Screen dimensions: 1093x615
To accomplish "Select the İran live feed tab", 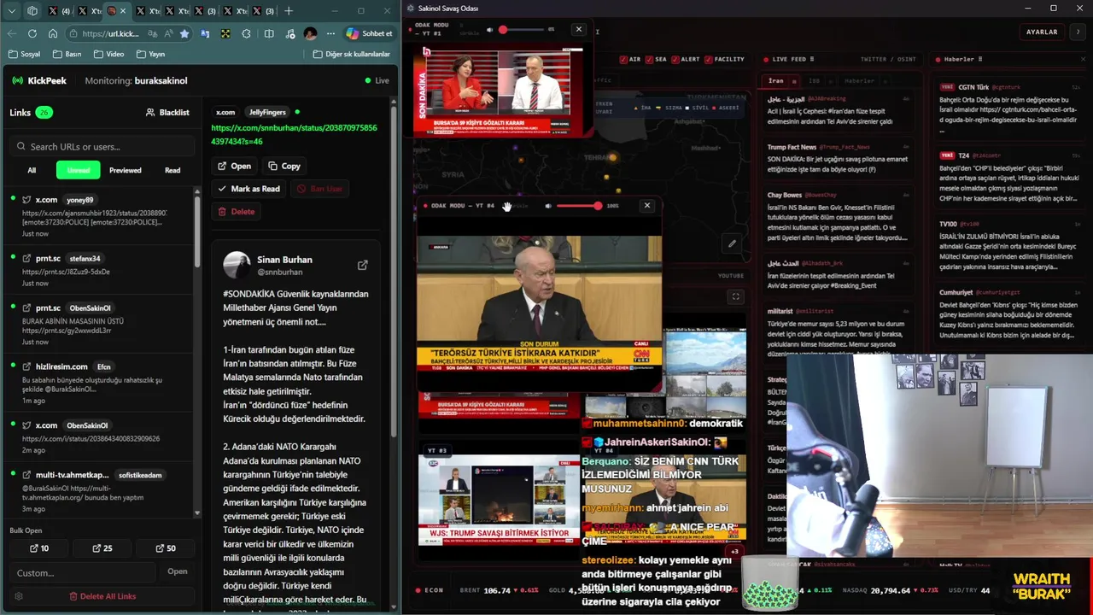I will point(776,81).
